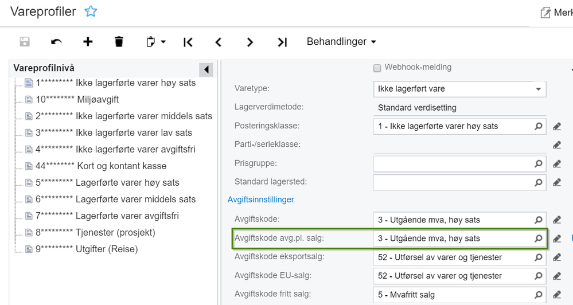Toggle the Webhook-melding checkbox
This screenshot has width=573, height=305.
click(377, 68)
